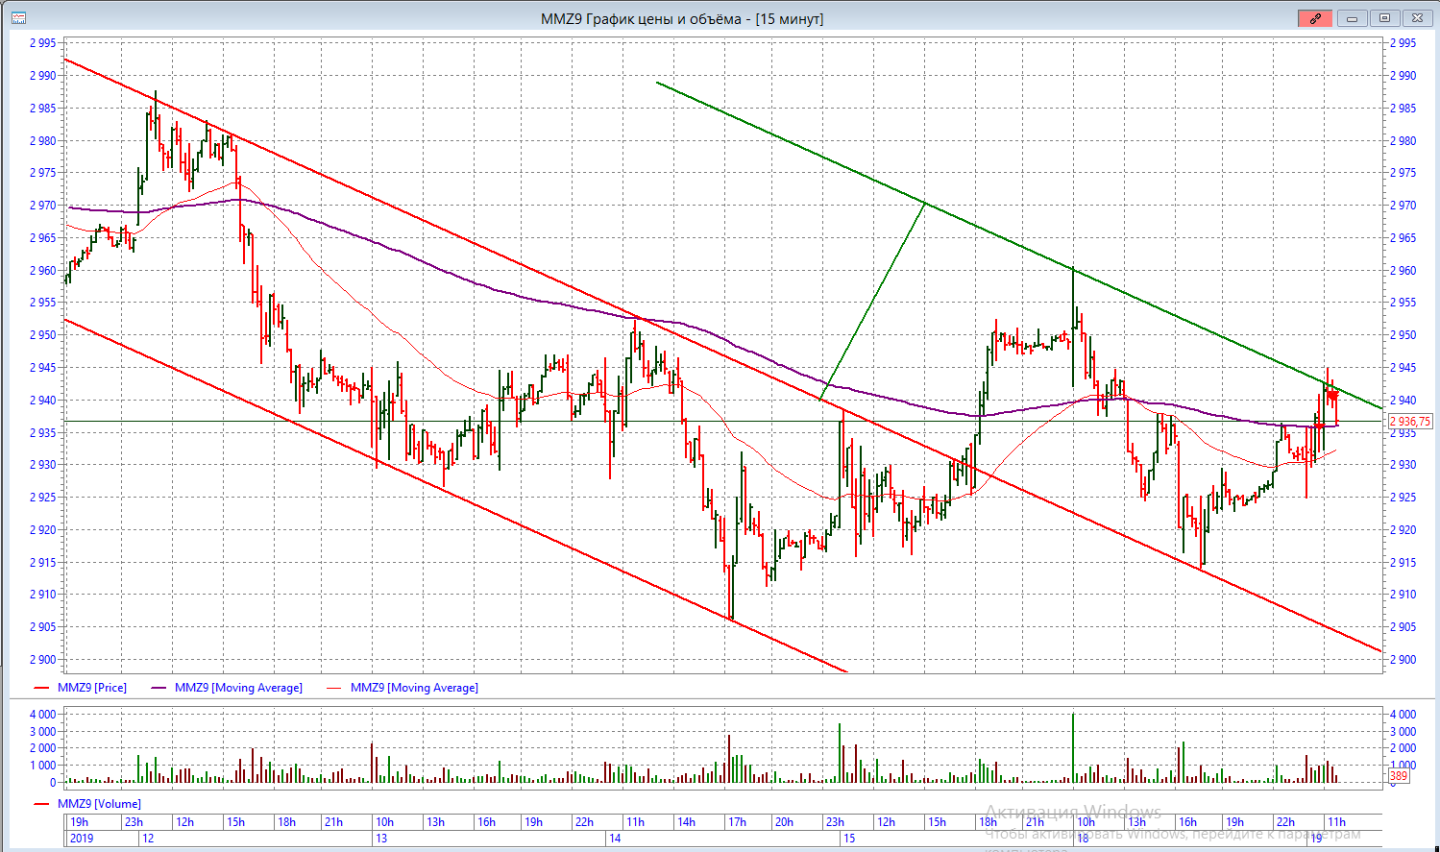
Task: Click the 2019 year label on date axis
Action: [x=83, y=839]
